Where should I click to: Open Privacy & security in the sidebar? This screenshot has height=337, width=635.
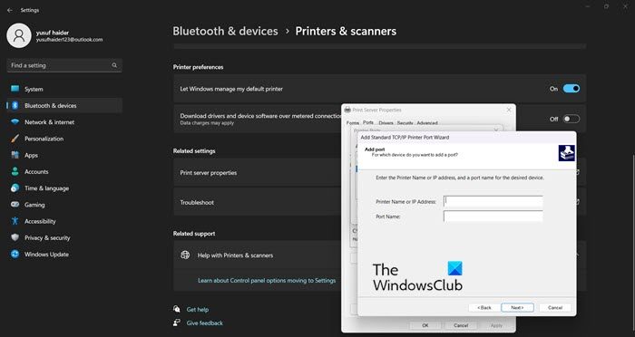point(64,238)
